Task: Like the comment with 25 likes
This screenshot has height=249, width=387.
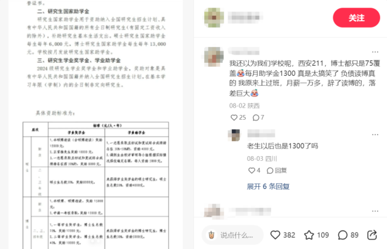Action: coord(233,117)
